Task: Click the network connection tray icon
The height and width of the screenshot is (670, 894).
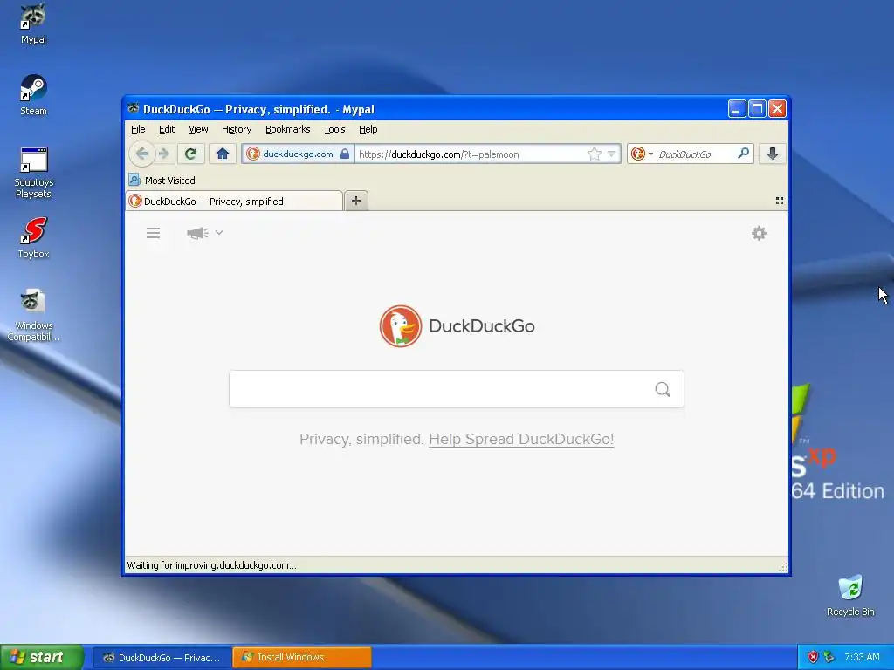Action: tap(829, 658)
